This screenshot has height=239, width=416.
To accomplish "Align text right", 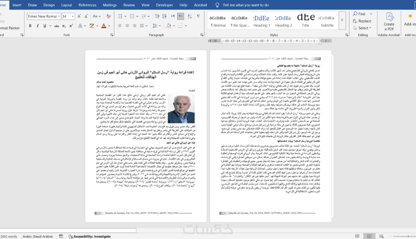I will pyautogui.click(x=135, y=25).
